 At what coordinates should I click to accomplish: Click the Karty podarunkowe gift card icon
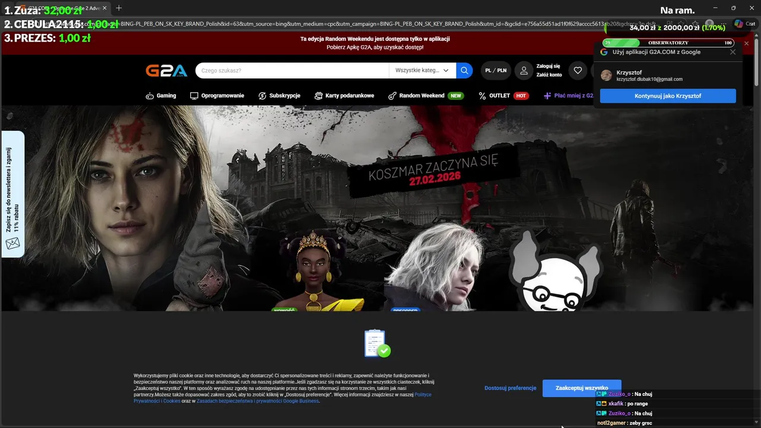pyautogui.click(x=319, y=96)
